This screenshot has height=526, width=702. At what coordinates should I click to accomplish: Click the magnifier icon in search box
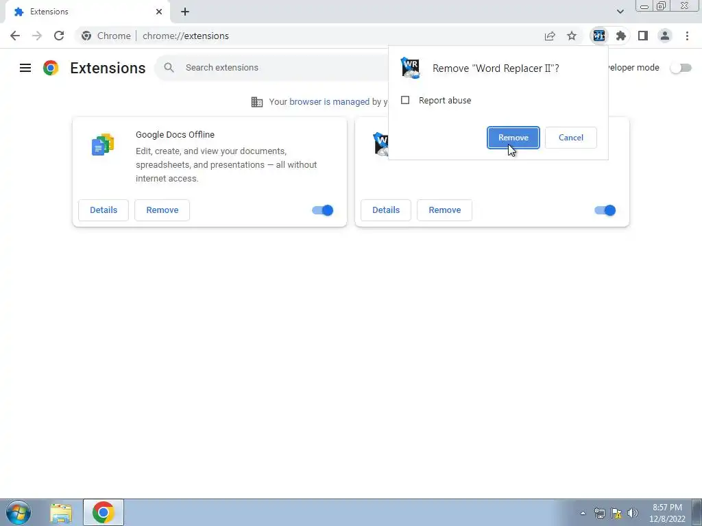169,68
